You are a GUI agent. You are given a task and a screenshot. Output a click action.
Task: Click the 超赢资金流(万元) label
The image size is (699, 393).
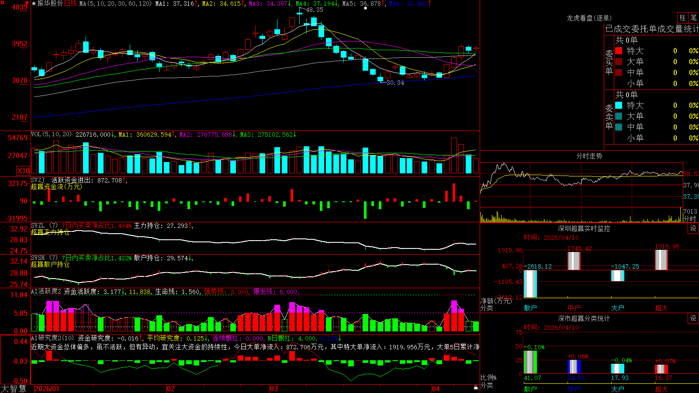56,186
